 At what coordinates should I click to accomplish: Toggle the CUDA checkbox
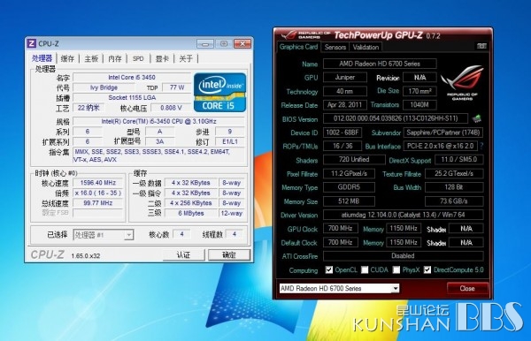(365, 269)
